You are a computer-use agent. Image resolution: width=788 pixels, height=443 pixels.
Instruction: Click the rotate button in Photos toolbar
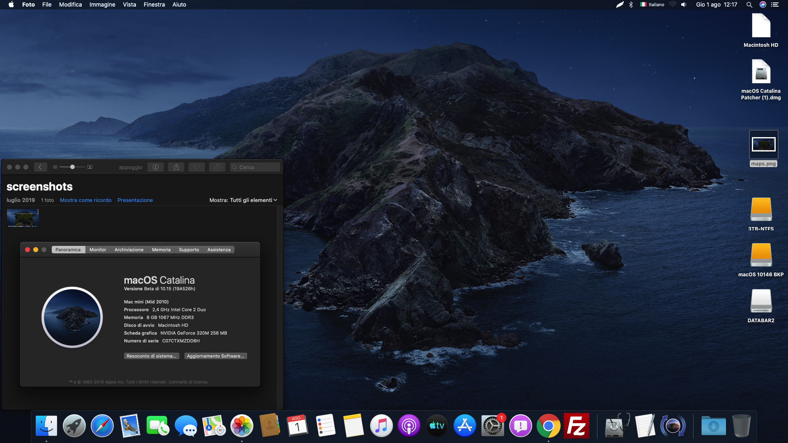click(x=217, y=167)
